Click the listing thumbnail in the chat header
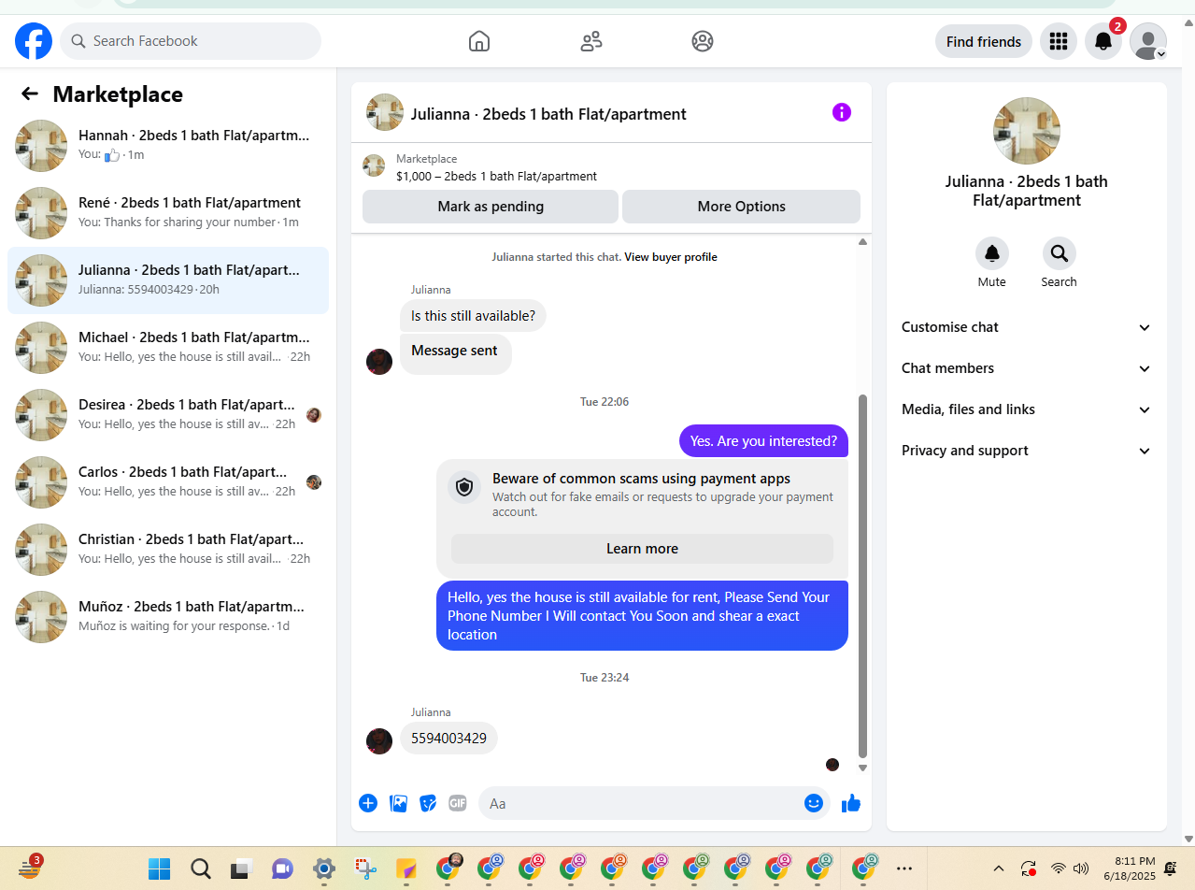 coord(385,112)
